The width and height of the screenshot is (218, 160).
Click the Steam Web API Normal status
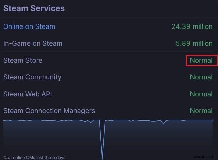tap(201, 94)
